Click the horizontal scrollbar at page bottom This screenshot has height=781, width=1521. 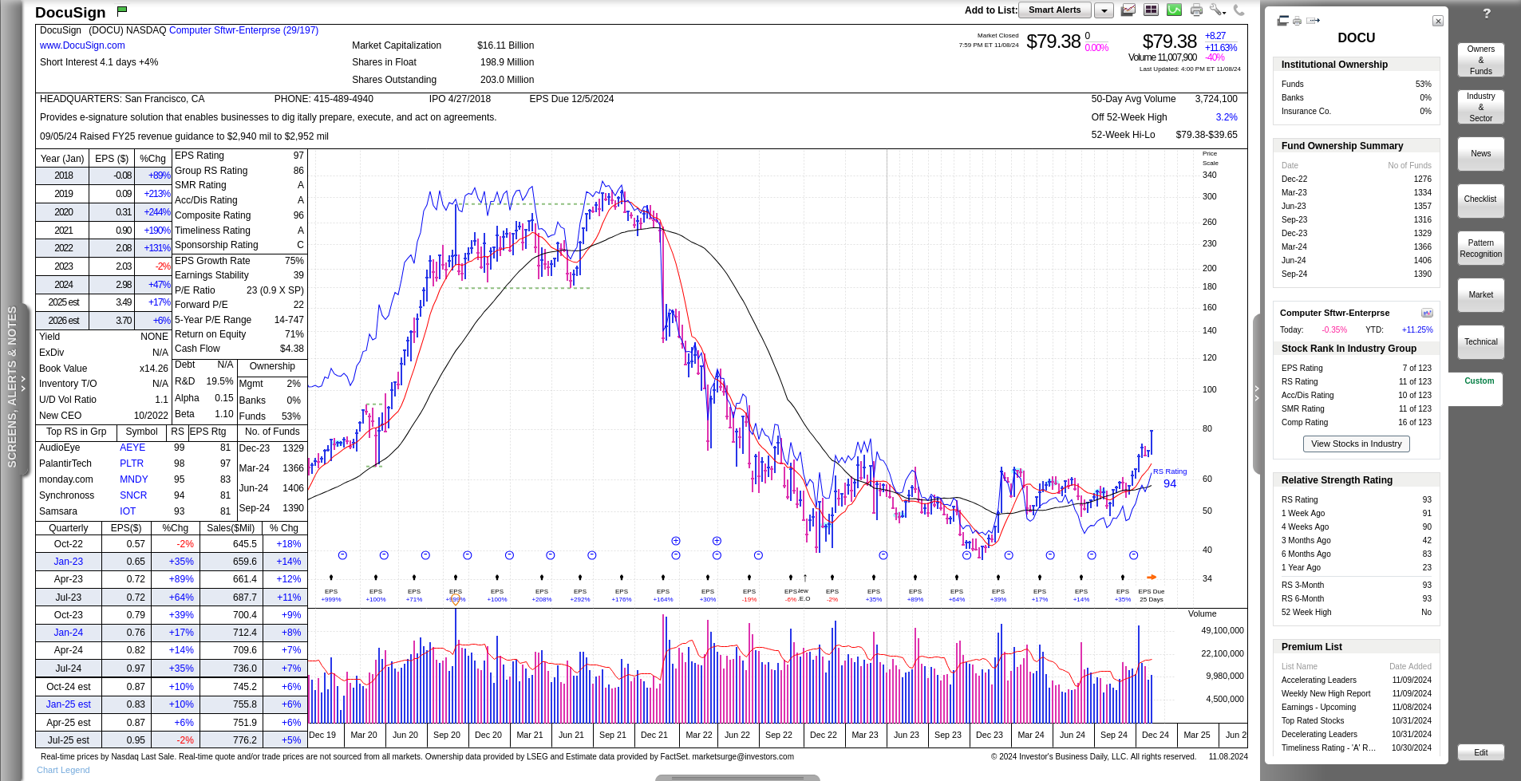[737, 778]
